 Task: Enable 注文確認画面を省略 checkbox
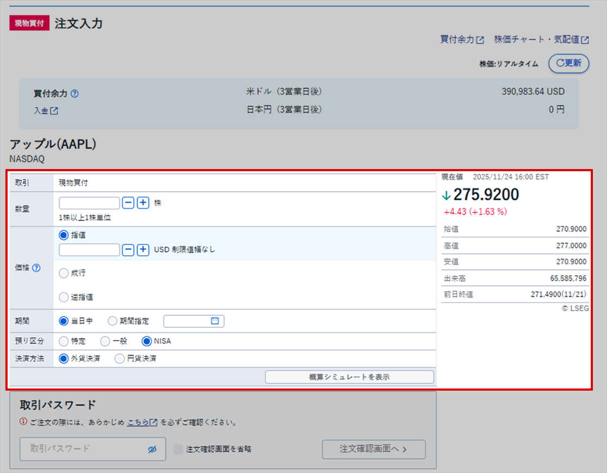click(178, 449)
